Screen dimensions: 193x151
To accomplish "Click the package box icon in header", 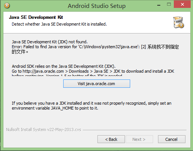I will [179, 22].
